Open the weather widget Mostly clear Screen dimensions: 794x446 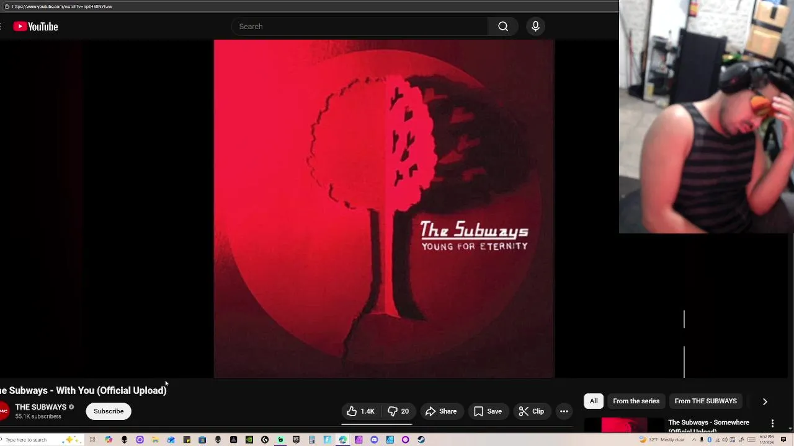pyautogui.click(x=662, y=440)
